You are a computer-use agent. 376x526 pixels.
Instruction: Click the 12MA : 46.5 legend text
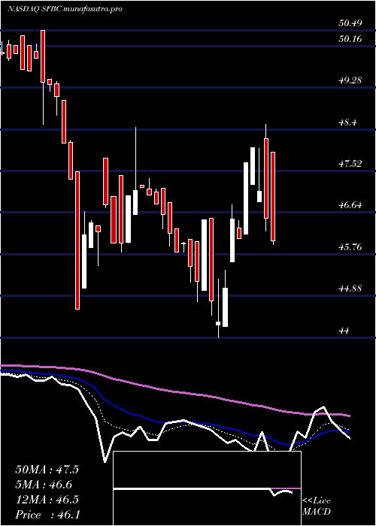(x=47, y=500)
